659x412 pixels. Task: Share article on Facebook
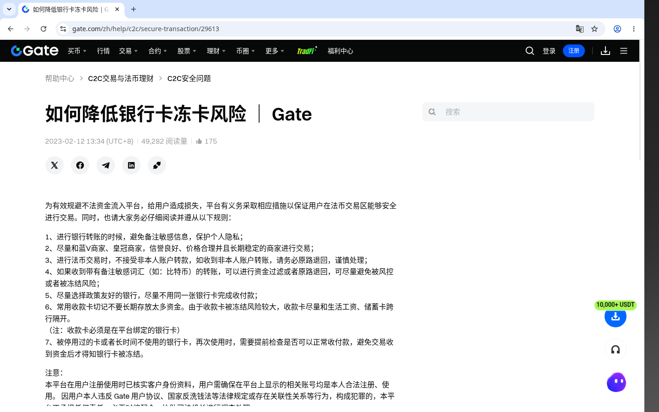(x=80, y=165)
